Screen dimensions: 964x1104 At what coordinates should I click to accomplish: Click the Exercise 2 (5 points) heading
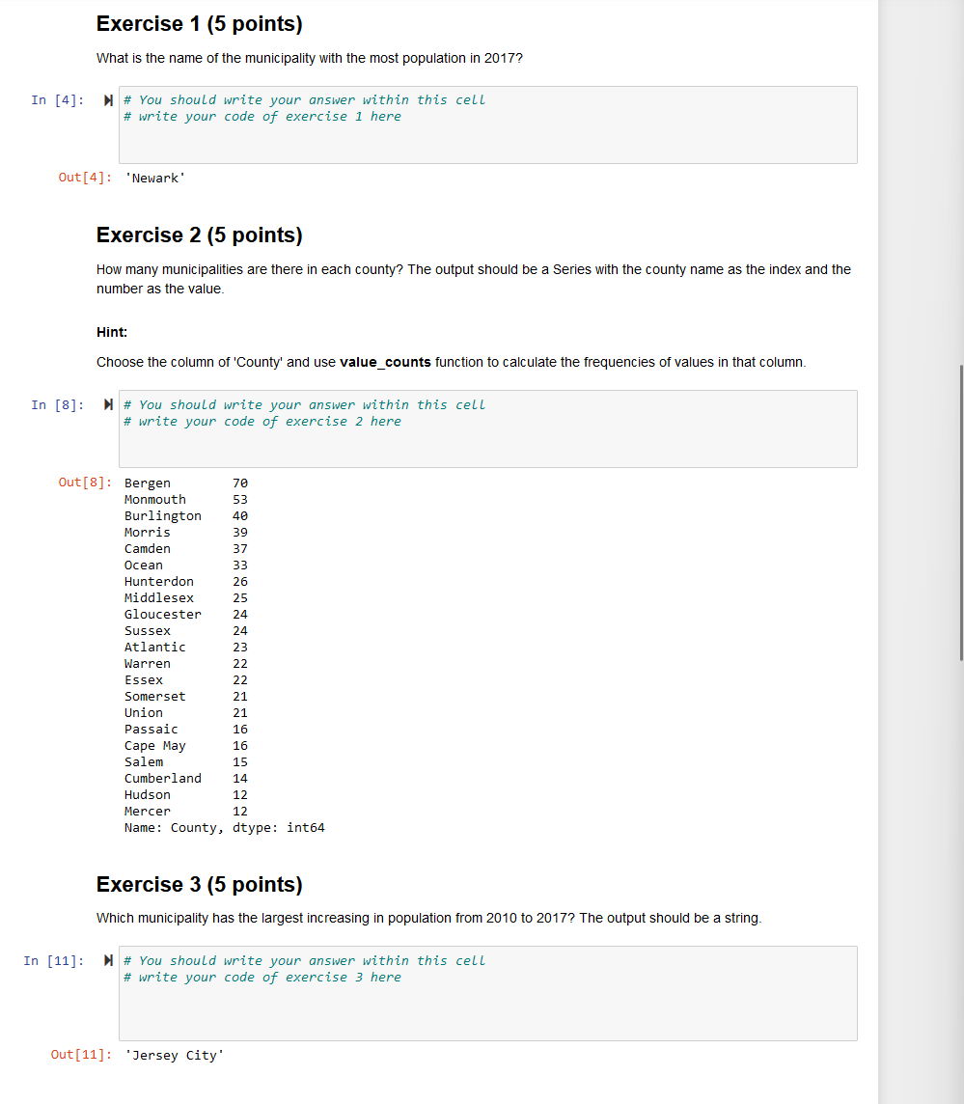(x=198, y=235)
